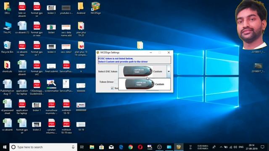Screen dimensions: 269x151
Task: Choose the Custom token in opened list
Action: coord(145,84)
